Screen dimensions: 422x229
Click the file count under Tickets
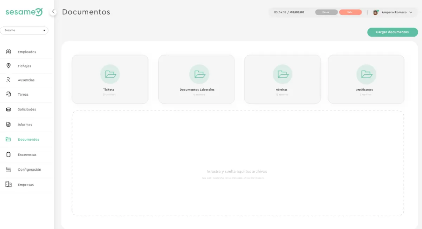[109, 95]
